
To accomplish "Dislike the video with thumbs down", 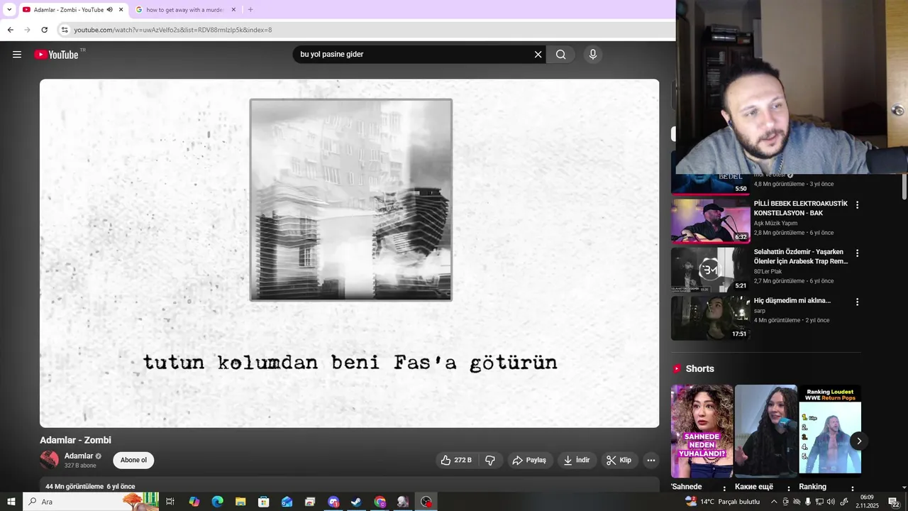I will pos(490,460).
